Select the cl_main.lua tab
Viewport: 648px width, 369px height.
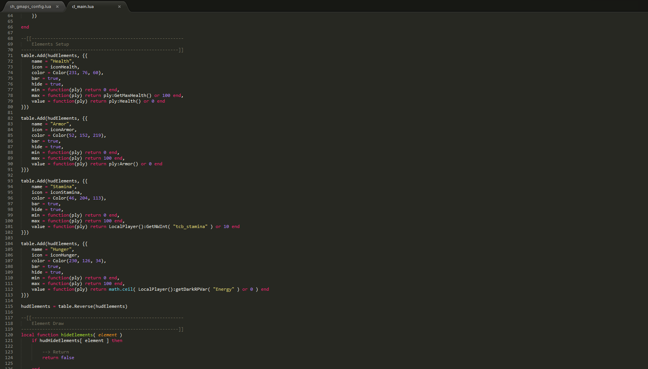pyautogui.click(x=83, y=6)
